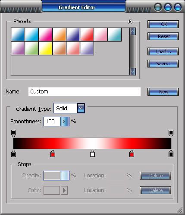Select the right black opacity stop
This screenshot has height=215, width=185.
(x=171, y=133)
